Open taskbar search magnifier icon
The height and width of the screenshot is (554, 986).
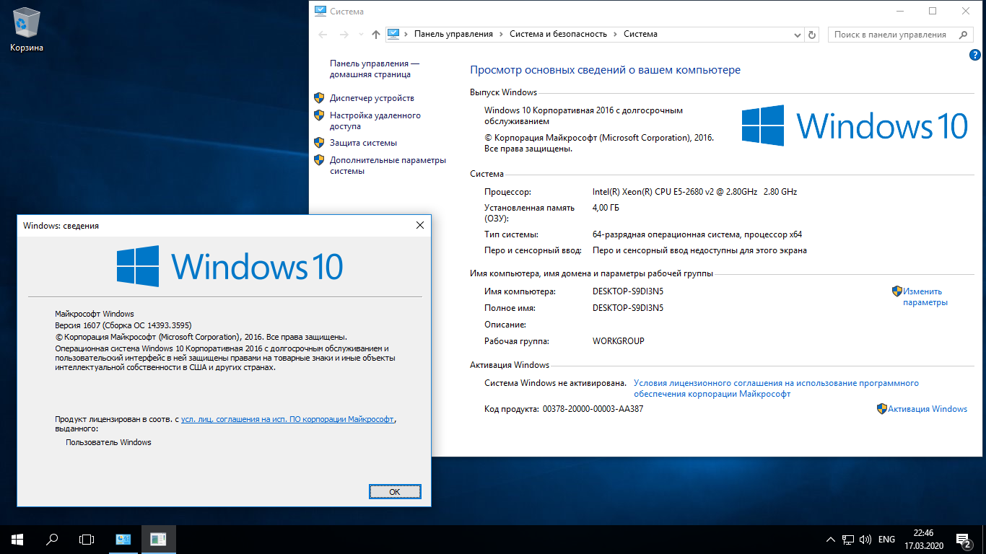[x=52, y=539]
